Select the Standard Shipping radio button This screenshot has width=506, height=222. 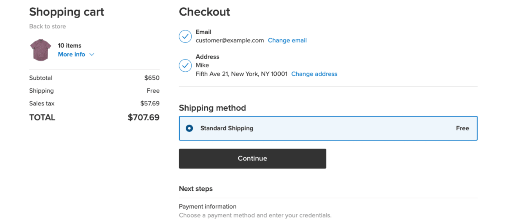coord(189,128)
